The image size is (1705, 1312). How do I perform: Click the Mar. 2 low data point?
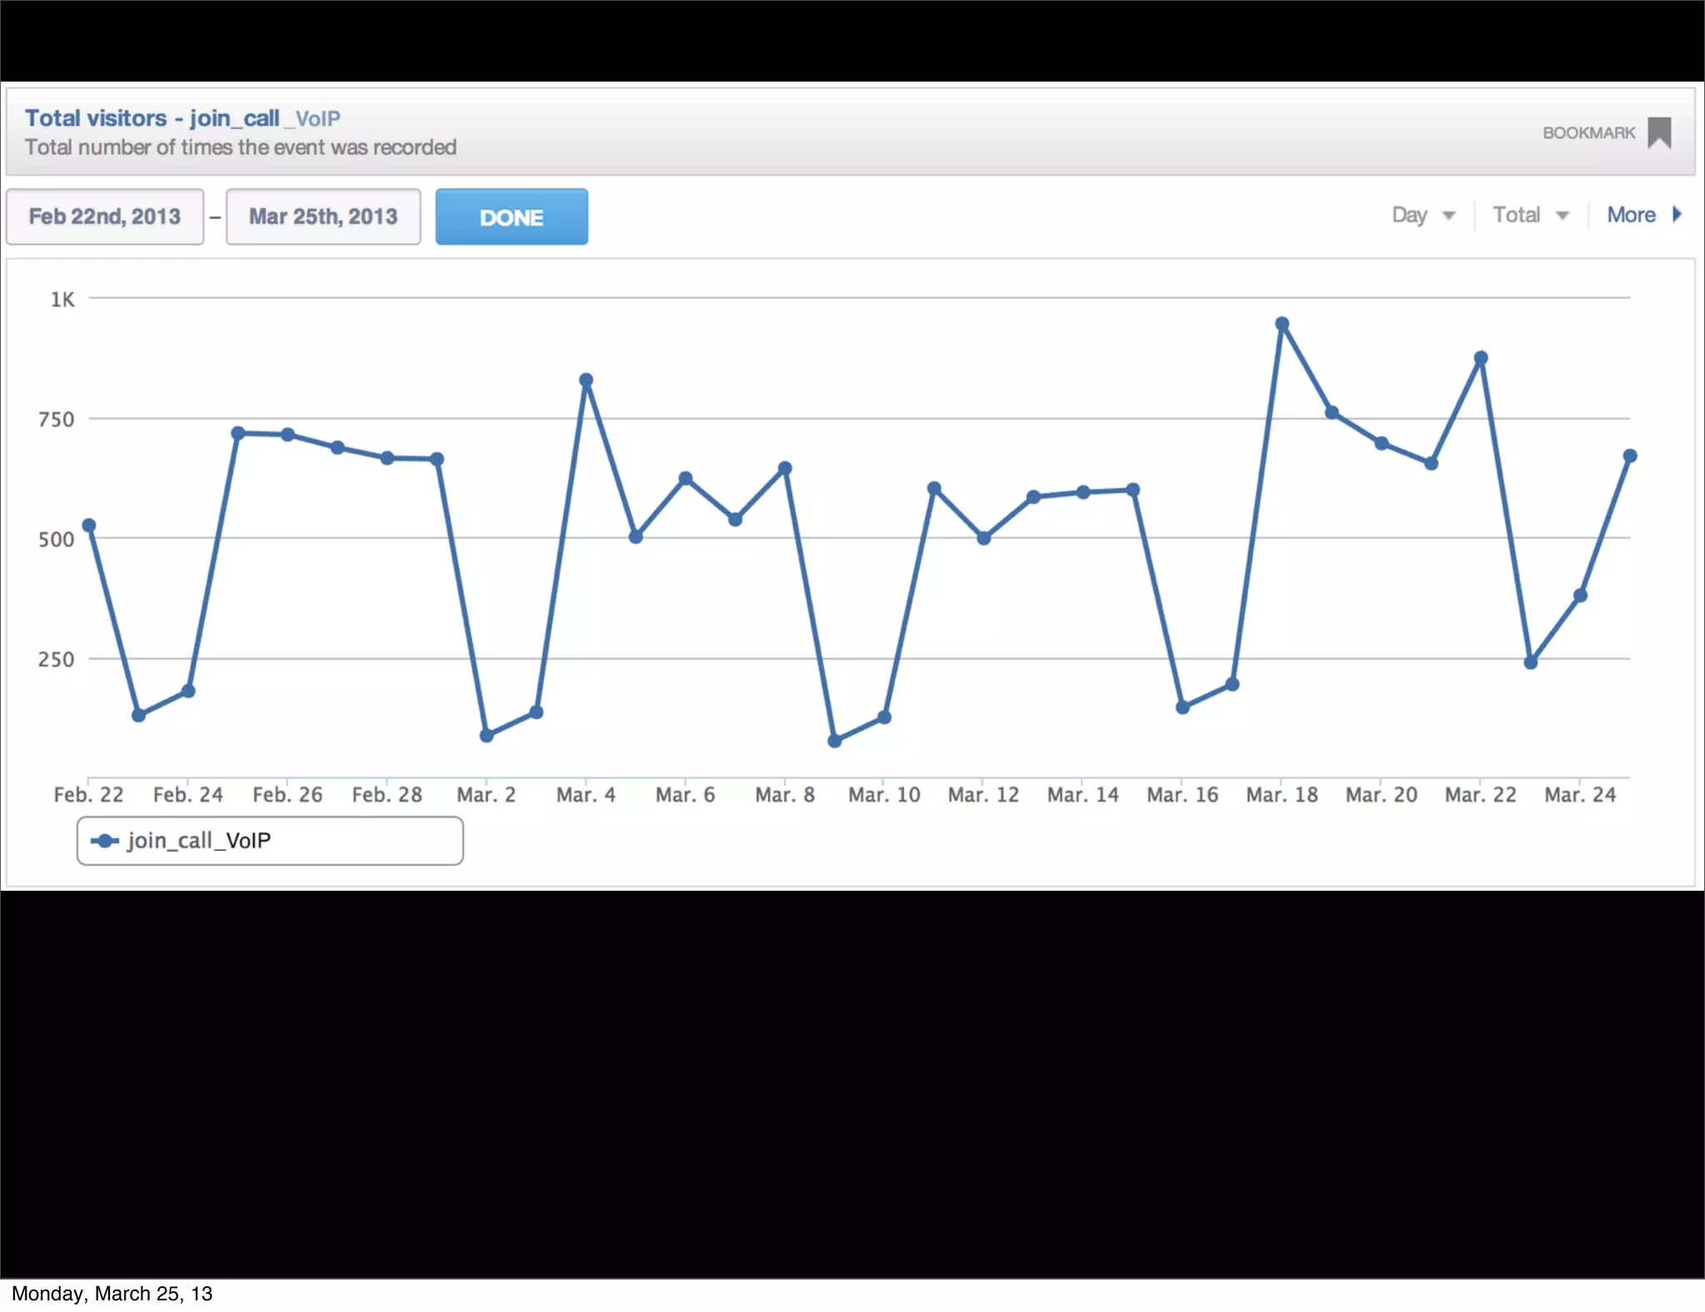point(487,735)
